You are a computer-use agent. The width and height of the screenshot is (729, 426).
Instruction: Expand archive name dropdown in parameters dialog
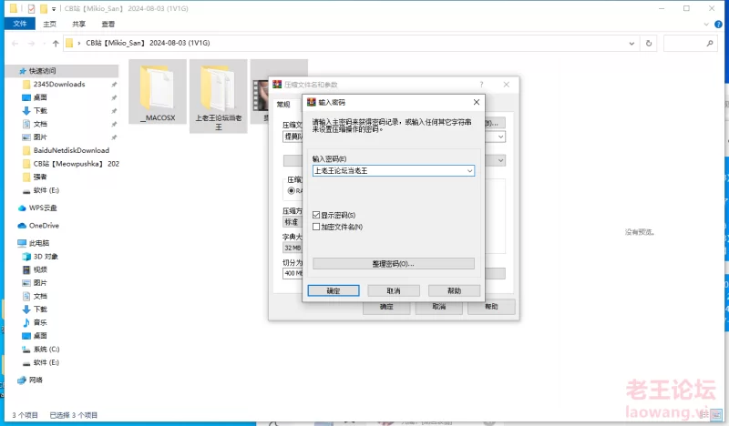(x=500, y=137)
